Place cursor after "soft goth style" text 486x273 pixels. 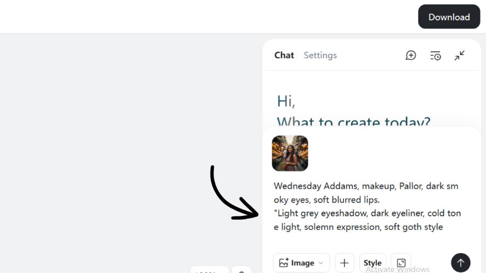[444, 227]
